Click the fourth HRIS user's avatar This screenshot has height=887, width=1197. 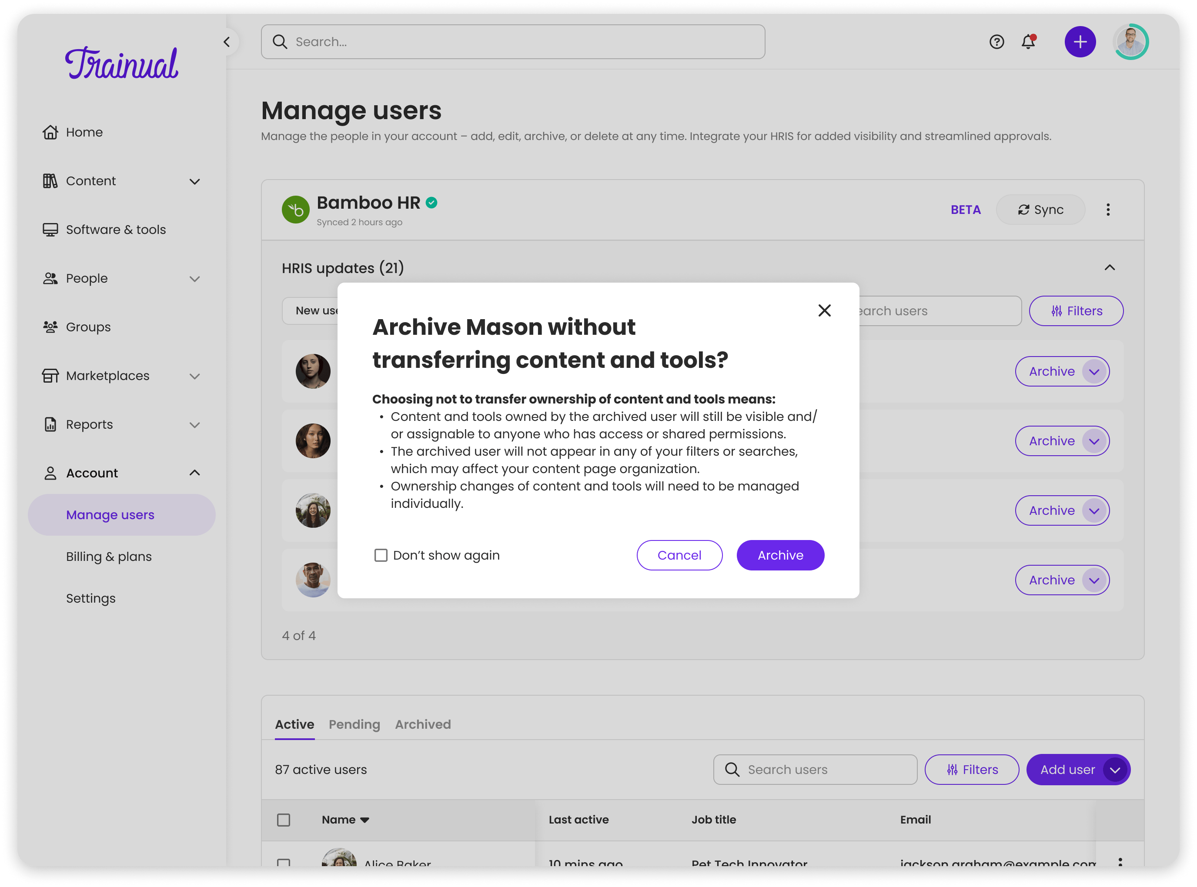pos(313,580)
